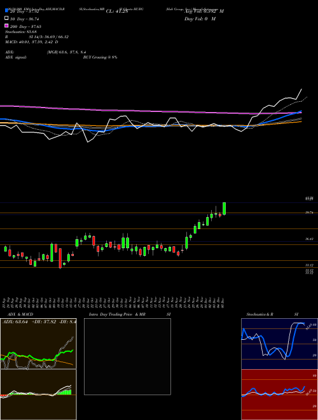This screenshot has width=318, height=420.
Task: Click the empty intraday trading price panel
Action: pos(127,356)
